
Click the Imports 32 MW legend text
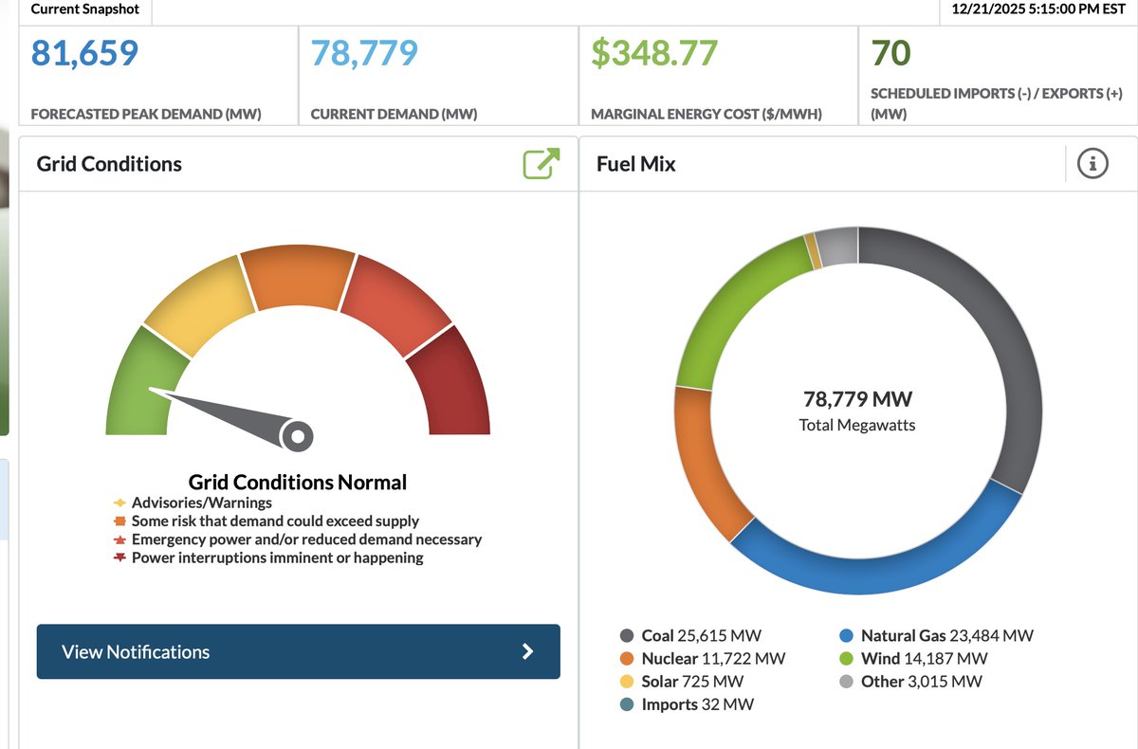click(x=698, y=704)
